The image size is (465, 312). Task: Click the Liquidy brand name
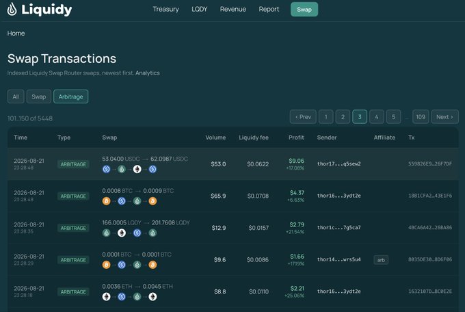tap(46, 10)
